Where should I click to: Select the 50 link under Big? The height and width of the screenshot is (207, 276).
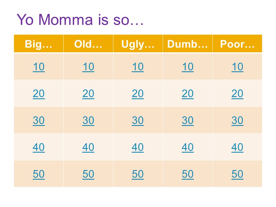(39, 174)
